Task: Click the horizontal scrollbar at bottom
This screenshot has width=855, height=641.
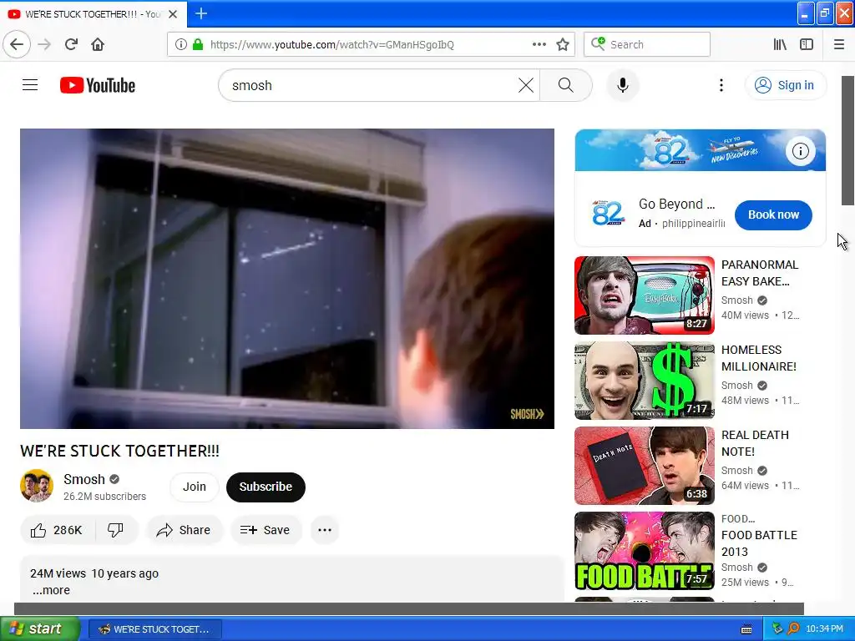Action: [409, 608]
